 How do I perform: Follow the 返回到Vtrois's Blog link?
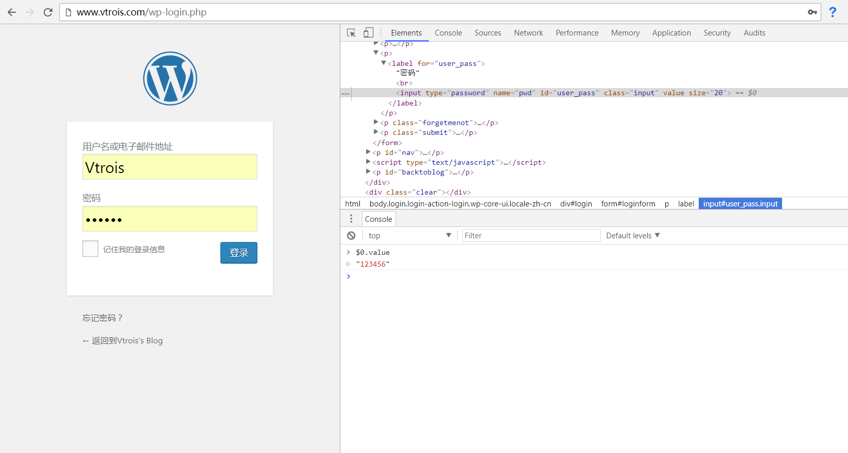pos(123,340)
